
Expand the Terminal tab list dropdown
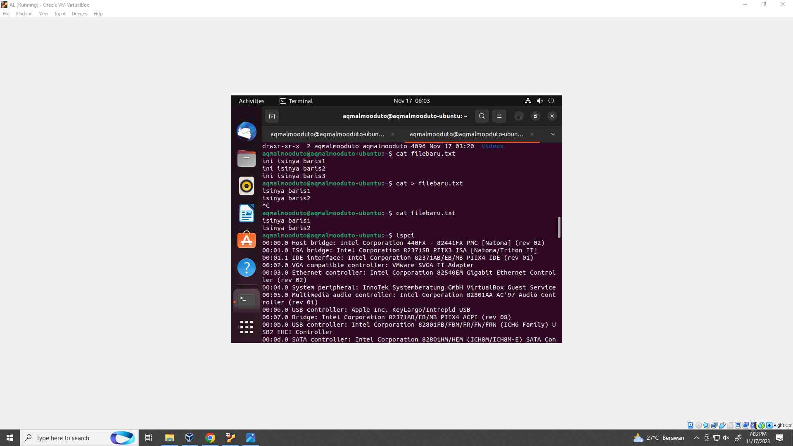tap(553, 134)
